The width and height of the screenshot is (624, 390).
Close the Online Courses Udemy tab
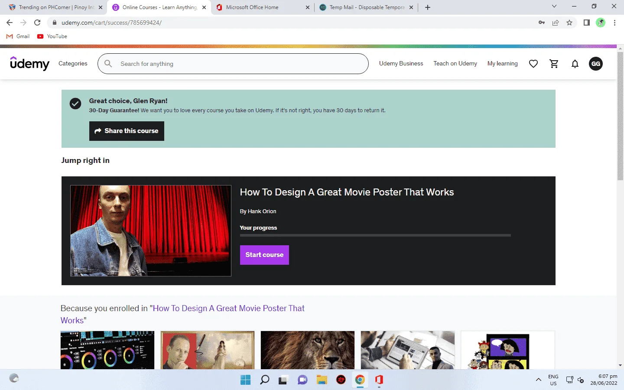pos(204,7)
